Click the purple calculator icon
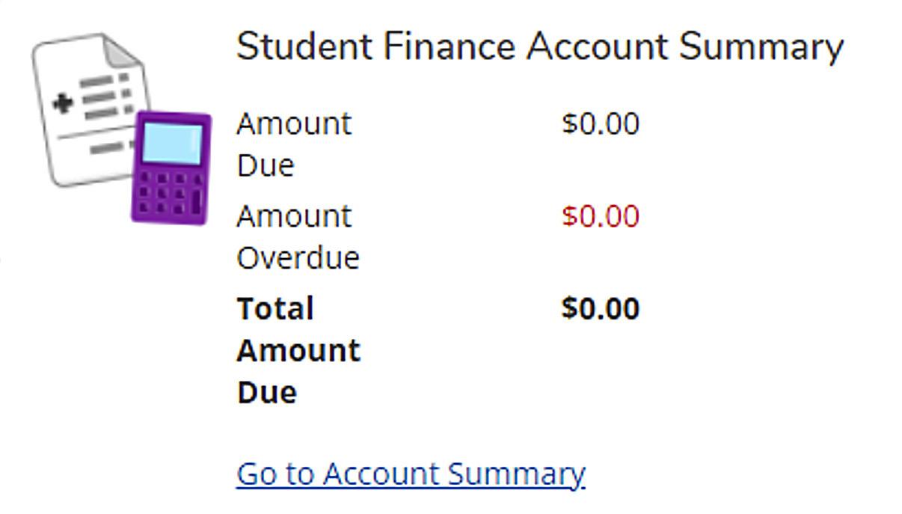Screen dimensions: 902x514 171,168
